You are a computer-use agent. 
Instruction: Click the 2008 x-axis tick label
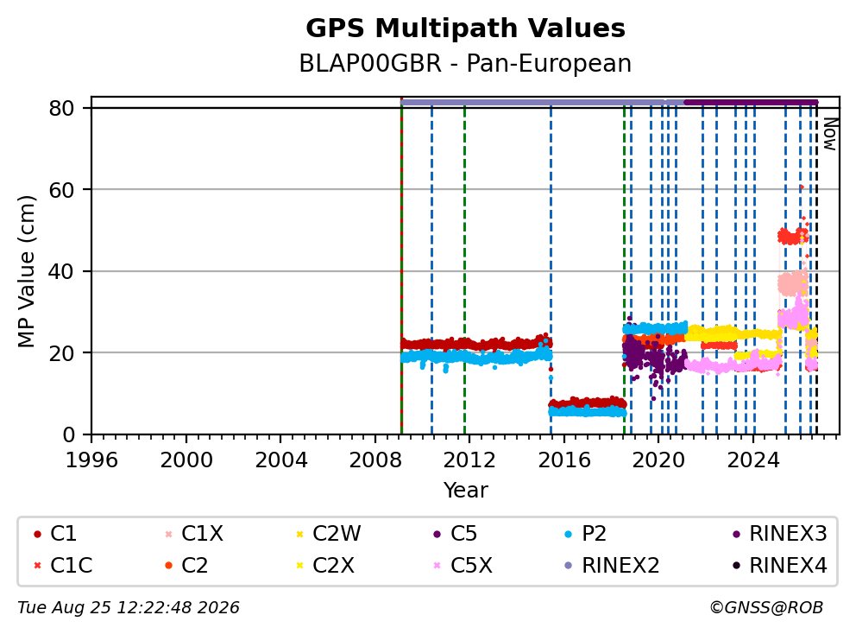375,460
